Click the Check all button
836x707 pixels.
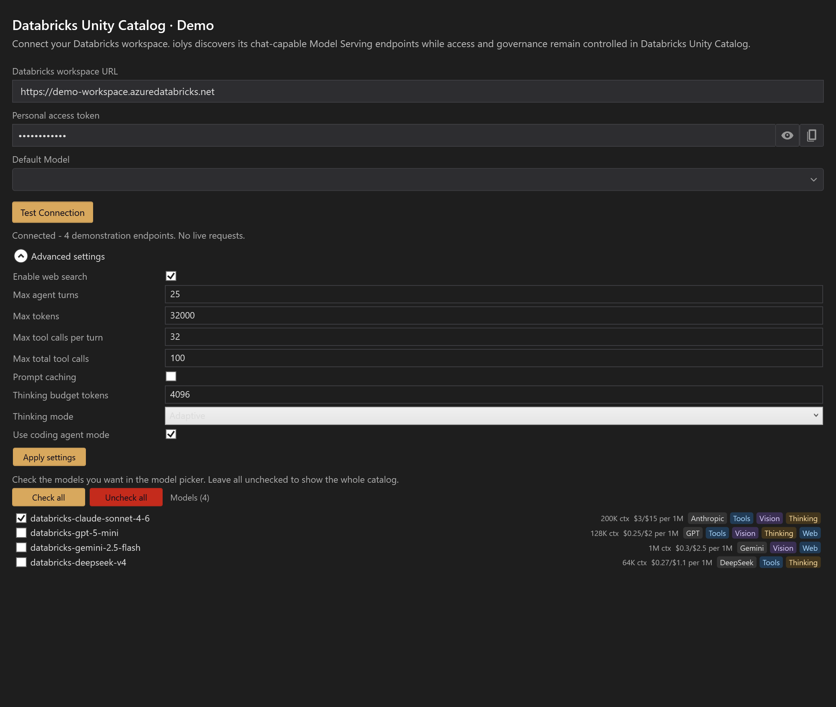click(x=49, y=498)
